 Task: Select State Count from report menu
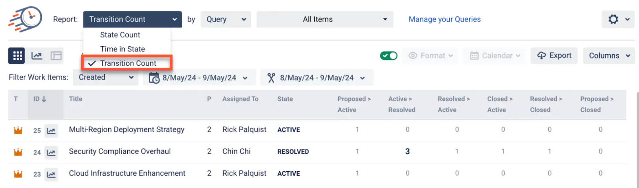pyautogui.click(x=120, y=35)
